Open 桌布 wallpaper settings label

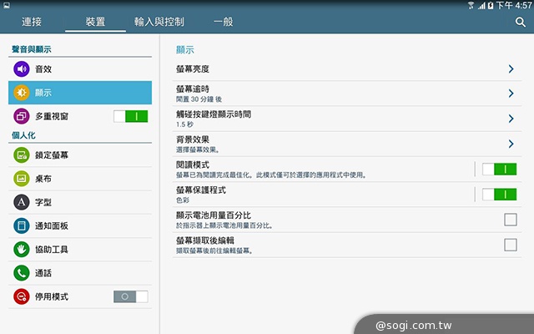coord(43,179)
